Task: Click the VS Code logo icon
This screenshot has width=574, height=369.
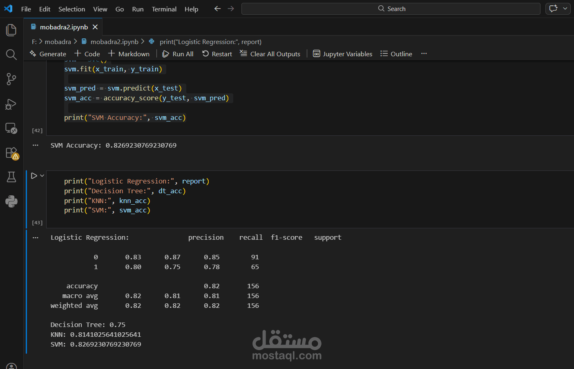Action: [x=8, y=9]
